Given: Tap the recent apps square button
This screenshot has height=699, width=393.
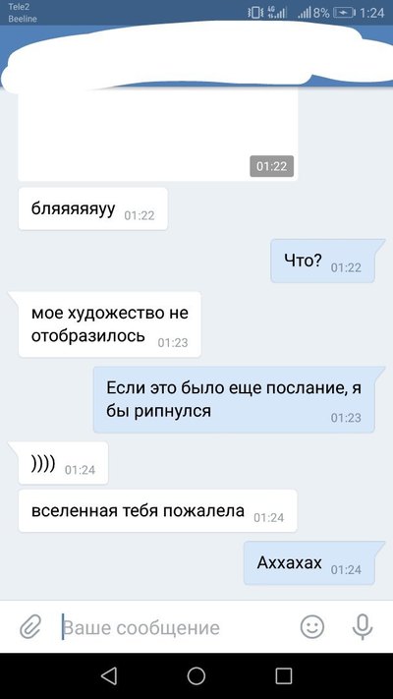Looking at the screenshot, I should click(283, 675).
